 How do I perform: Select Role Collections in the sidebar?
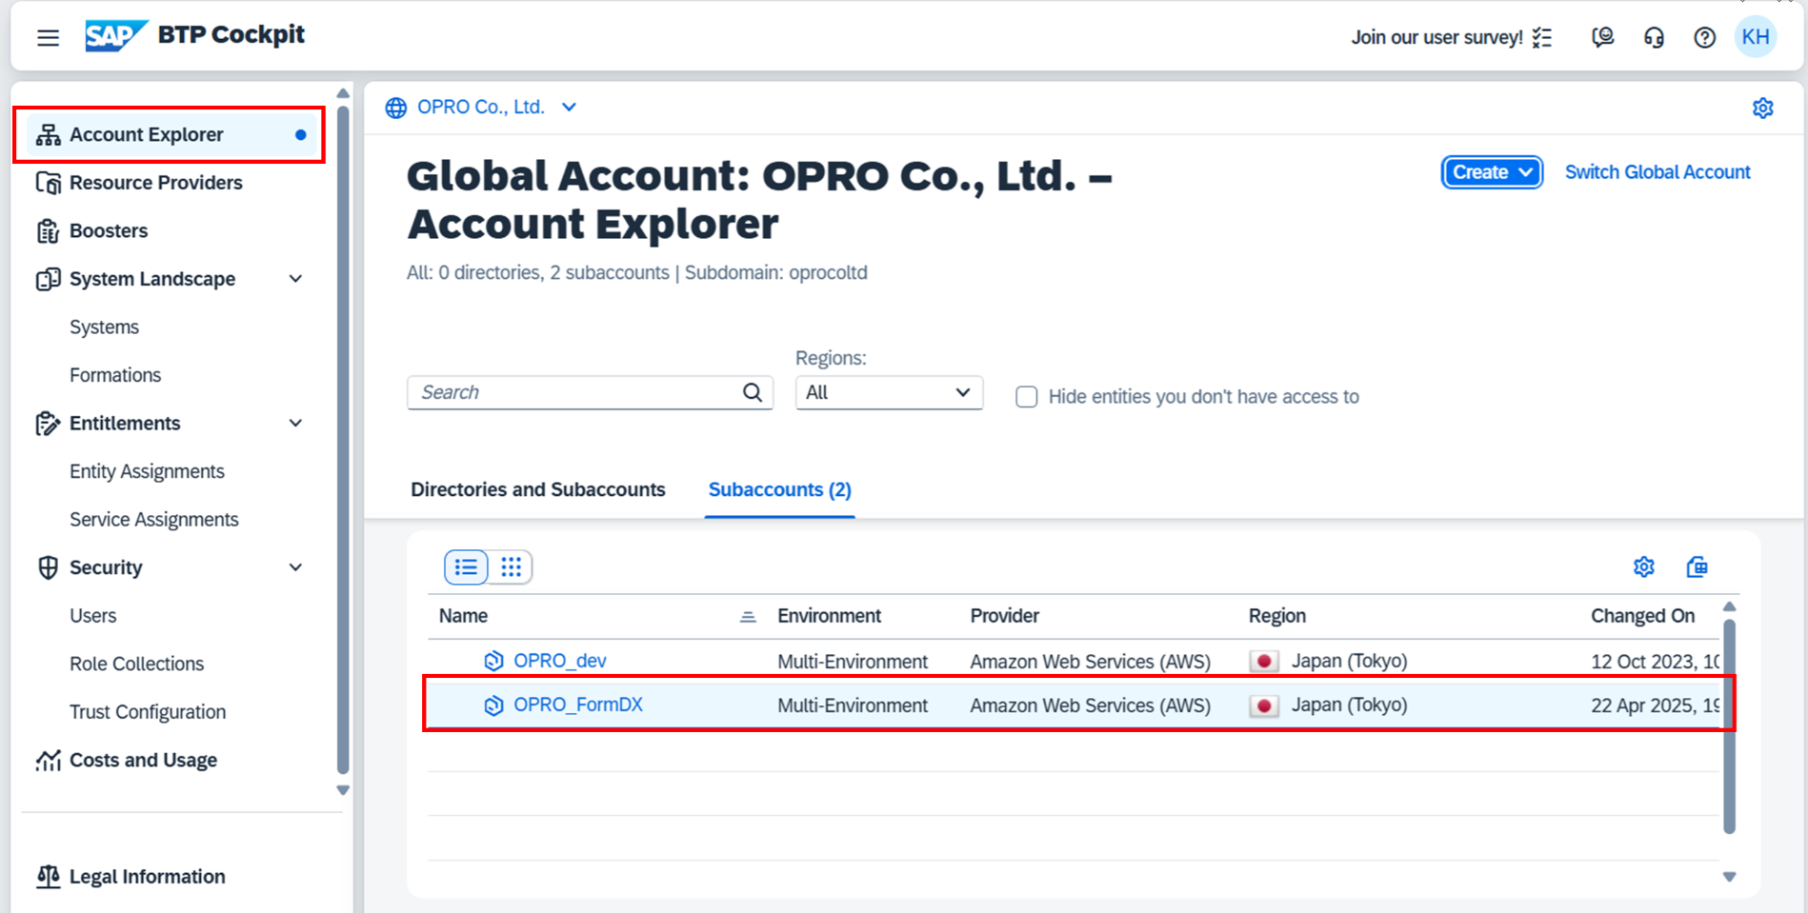[x=136, y=664]
